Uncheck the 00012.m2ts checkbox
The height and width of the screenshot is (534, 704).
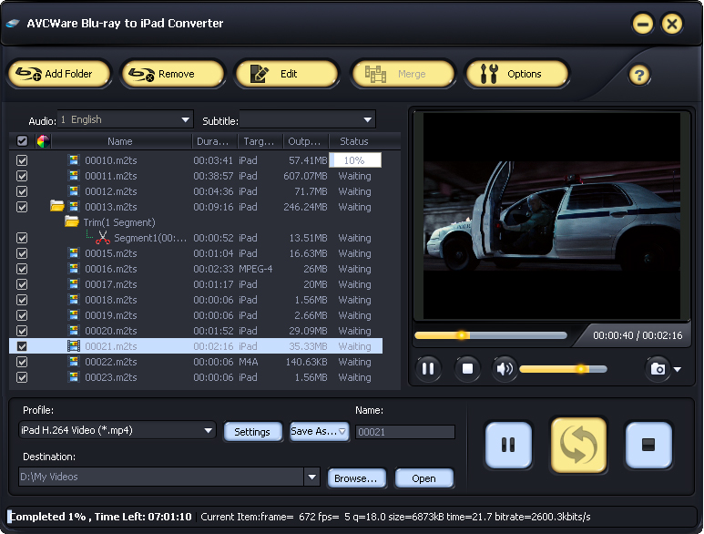pyautogui.click(x=22, y=191)
